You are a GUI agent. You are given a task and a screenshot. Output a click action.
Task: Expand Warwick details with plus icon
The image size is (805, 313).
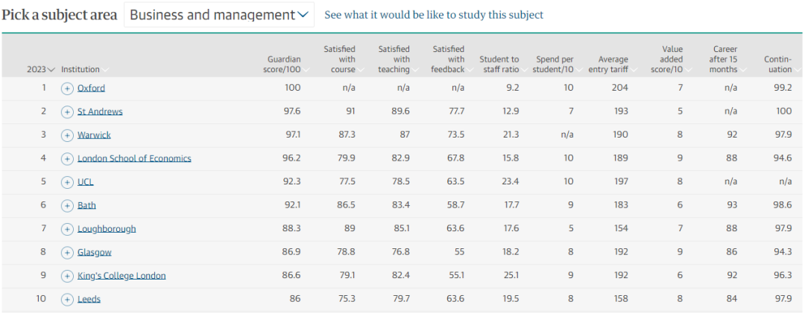click(67, 135)
